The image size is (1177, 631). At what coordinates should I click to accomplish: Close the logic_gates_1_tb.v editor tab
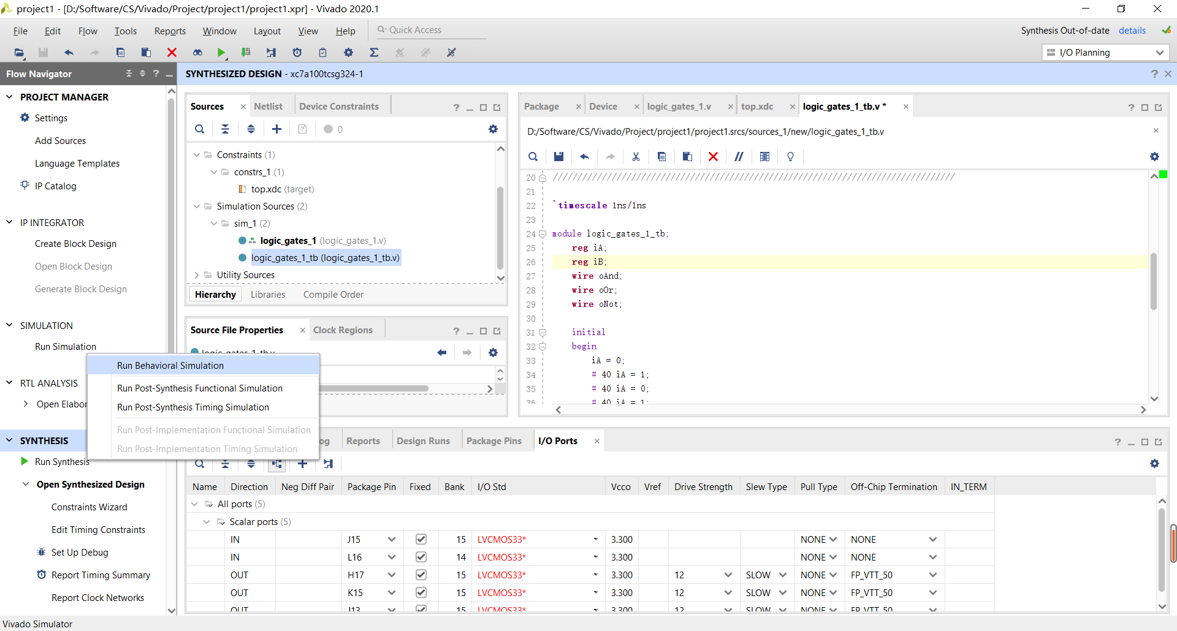(905, 107)
